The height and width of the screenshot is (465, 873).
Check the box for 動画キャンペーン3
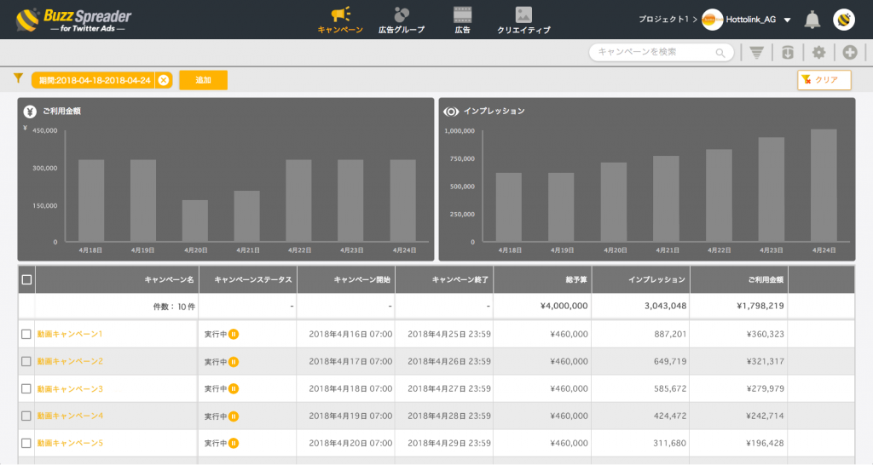(x=26, y=389)
